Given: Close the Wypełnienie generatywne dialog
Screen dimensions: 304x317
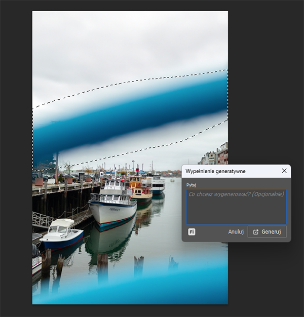Looking at the screenshot, I should [x=284, y=171].
